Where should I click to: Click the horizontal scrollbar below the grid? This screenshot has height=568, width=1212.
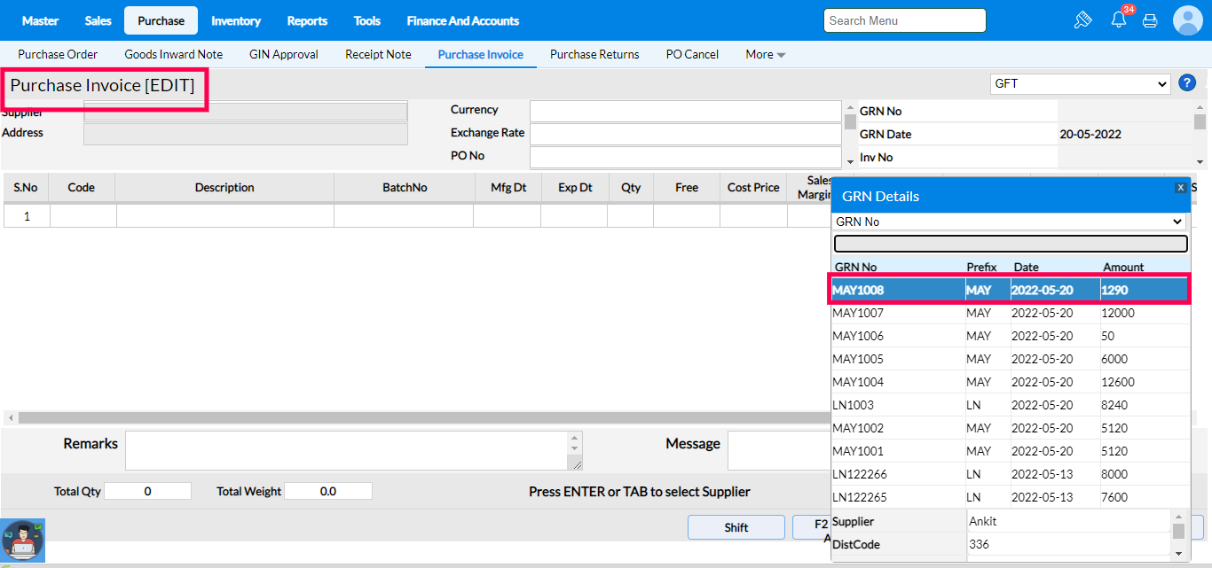[x=417, y=417]
